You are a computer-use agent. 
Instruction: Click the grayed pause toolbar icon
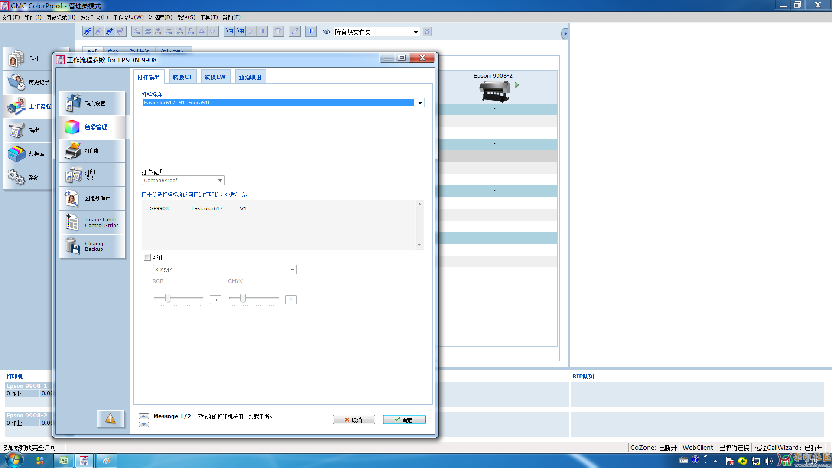point(262,32)
